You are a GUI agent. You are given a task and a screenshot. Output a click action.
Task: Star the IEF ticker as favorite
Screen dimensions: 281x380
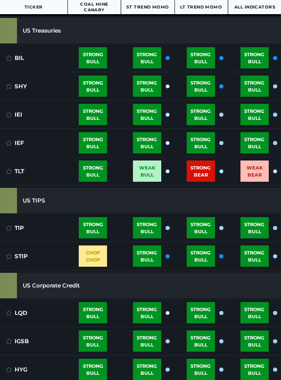pos(9,143)
